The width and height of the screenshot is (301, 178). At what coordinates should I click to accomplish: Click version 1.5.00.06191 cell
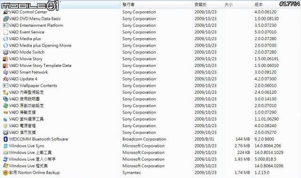(267, 59)
